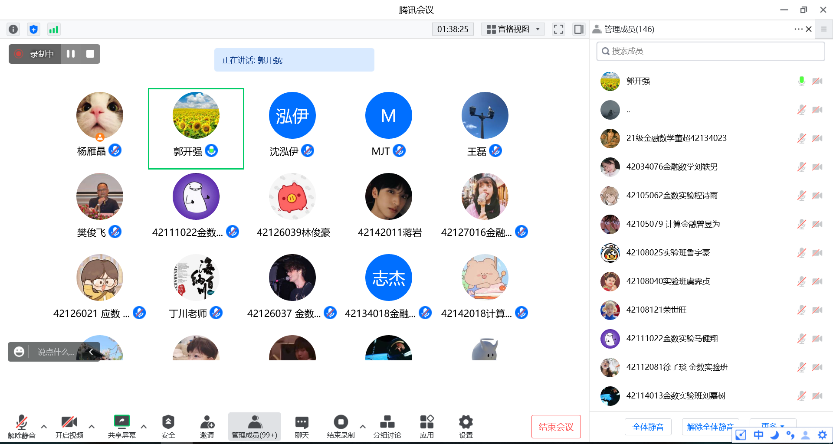The width and height of the screenshot is (833, 444).
Task: Unmute your microphone (解除静音)
Action: pyautogui.click(x=21, y=427)
